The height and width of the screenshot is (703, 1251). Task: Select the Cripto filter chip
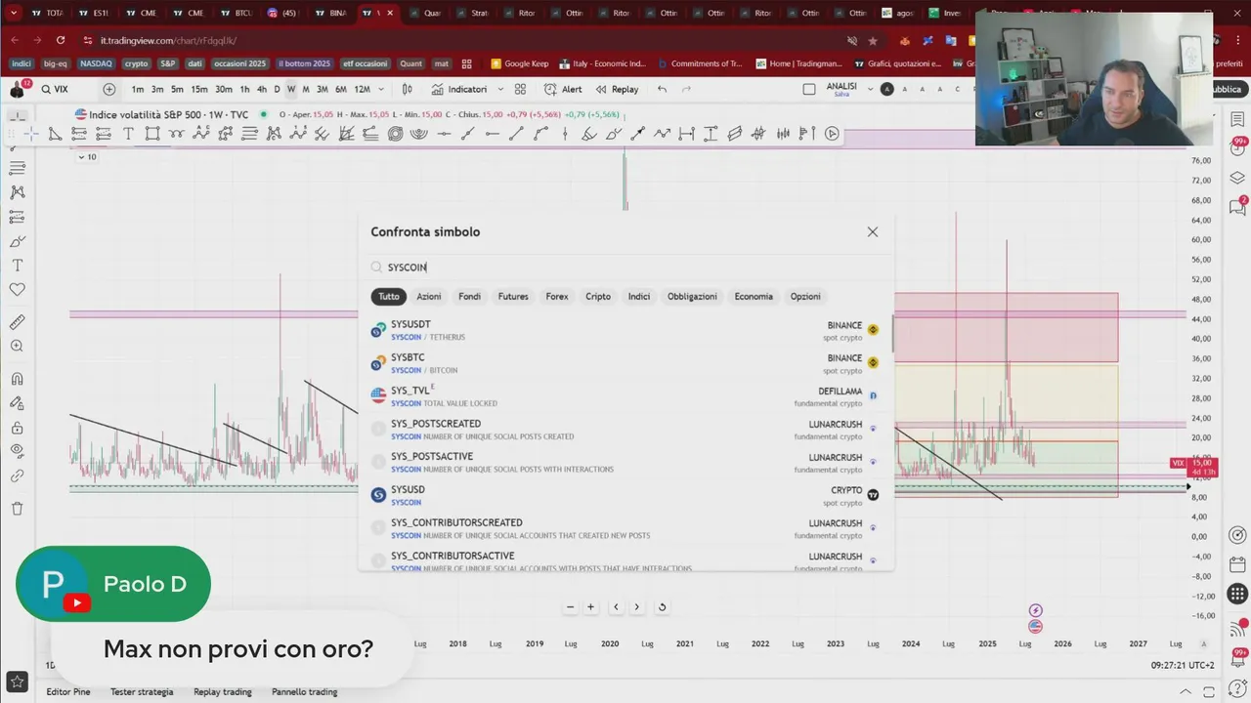click(x=598, y=297)
